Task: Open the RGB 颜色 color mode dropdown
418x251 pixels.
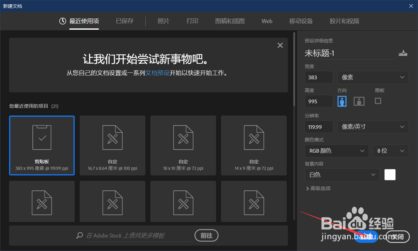Action: click(337, 151)
